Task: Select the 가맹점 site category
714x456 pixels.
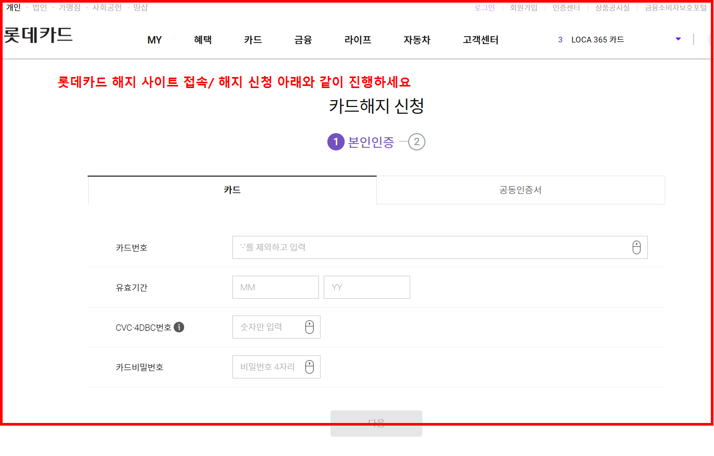Action: click(69, 8)
